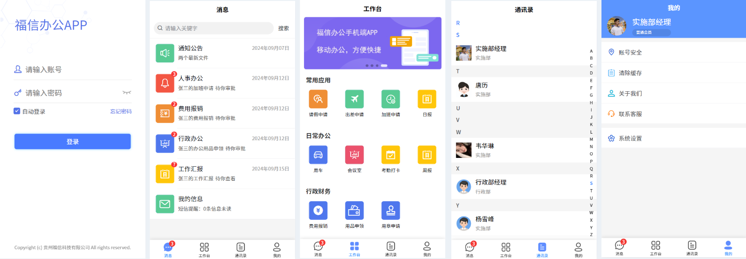Toggle the 自动登录 checkbox
This screenshot has height=259, width=746.
pyautogui.click(x=17, y=111)
